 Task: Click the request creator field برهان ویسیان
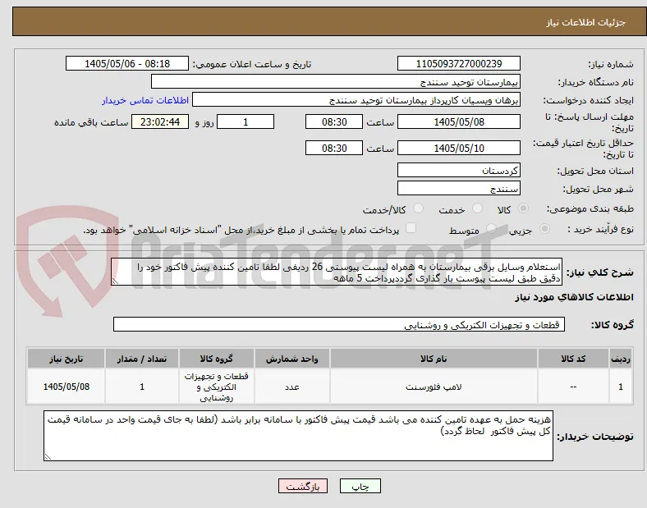tap(356, 100)
